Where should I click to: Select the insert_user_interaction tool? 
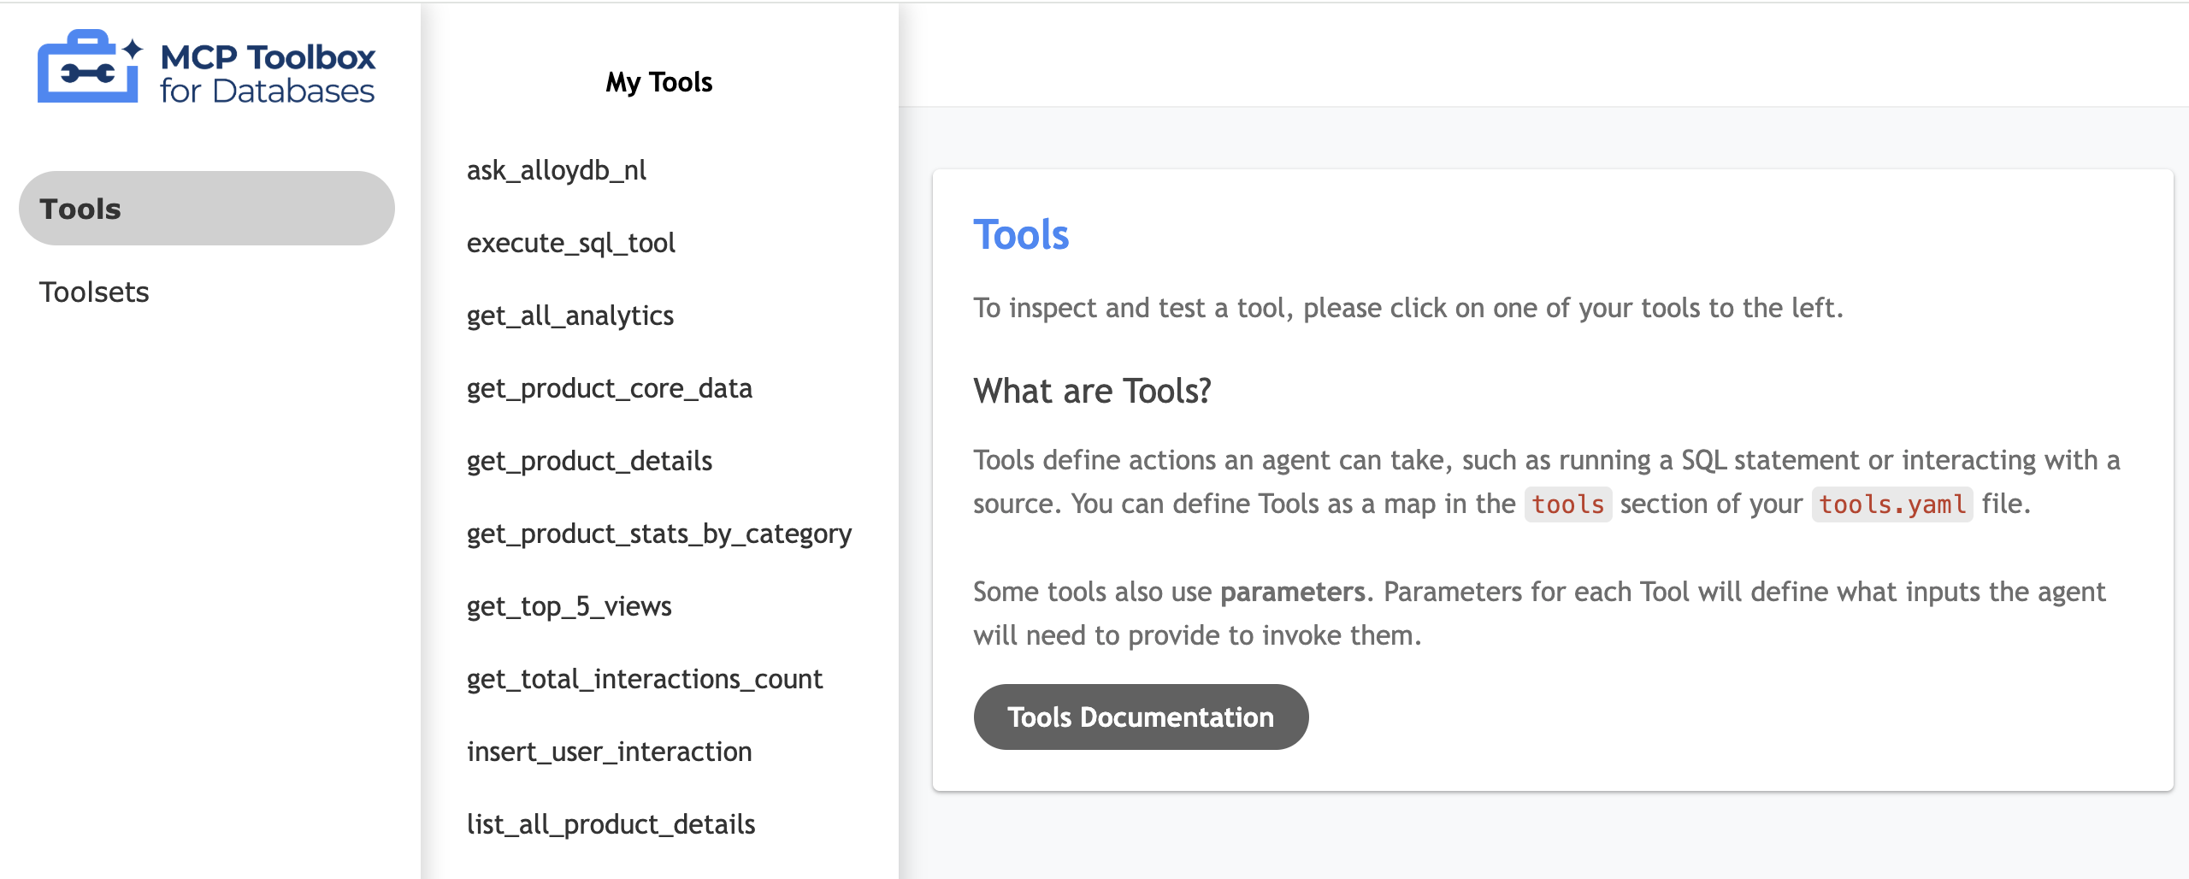pyautogui.click(x=609, y=752)
